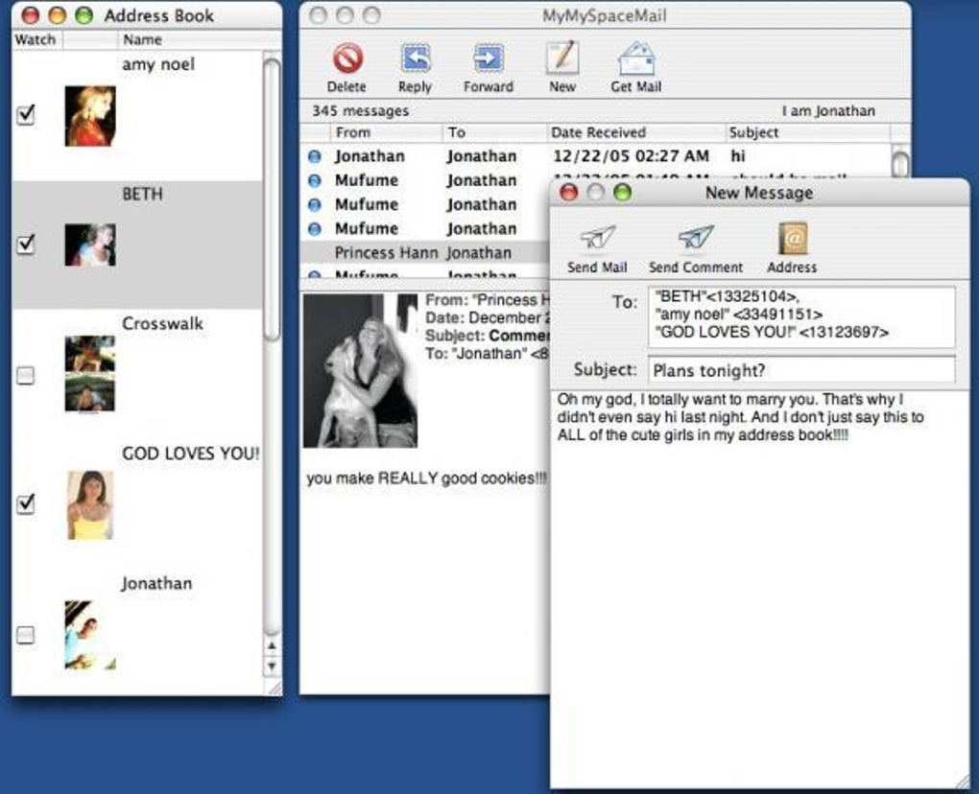979x794 pixels.
Task: Select Jonathan profile photo in Address Book
Action: (x=90, y=635)
